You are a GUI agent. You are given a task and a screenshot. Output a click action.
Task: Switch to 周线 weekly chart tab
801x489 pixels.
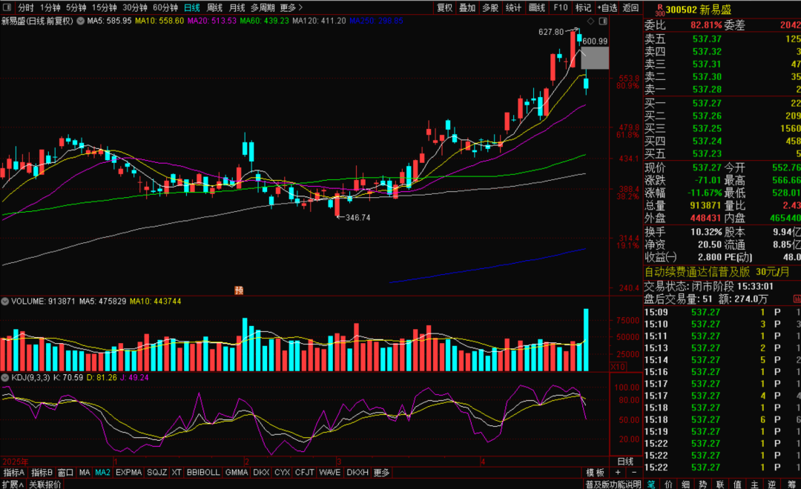point(214,7)
